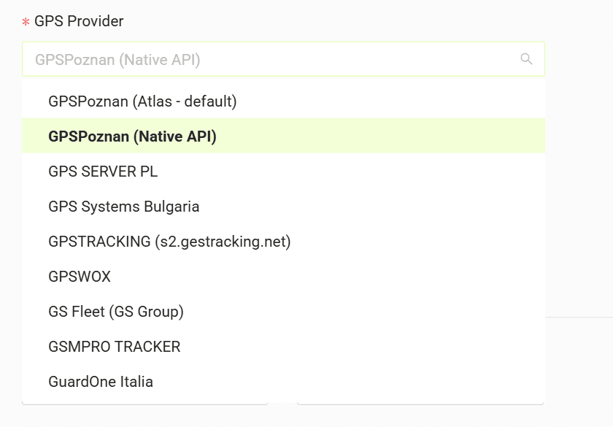Pick GS Fleet (GS Group) option
613x427 pixels.
(x=283, y=311)
